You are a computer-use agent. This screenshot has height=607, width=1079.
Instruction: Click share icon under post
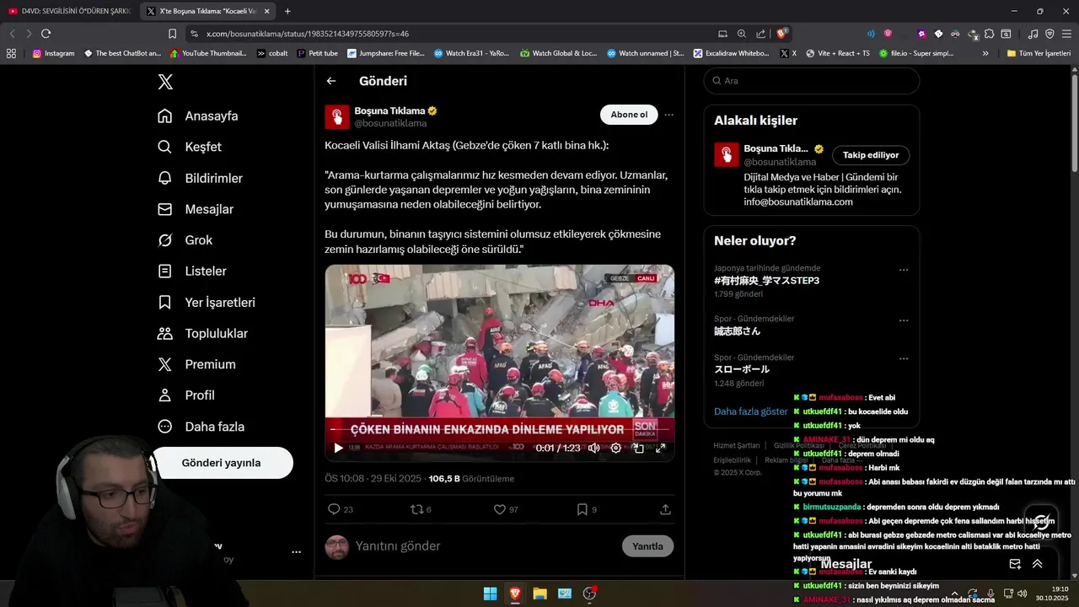[x=665, y=509]
